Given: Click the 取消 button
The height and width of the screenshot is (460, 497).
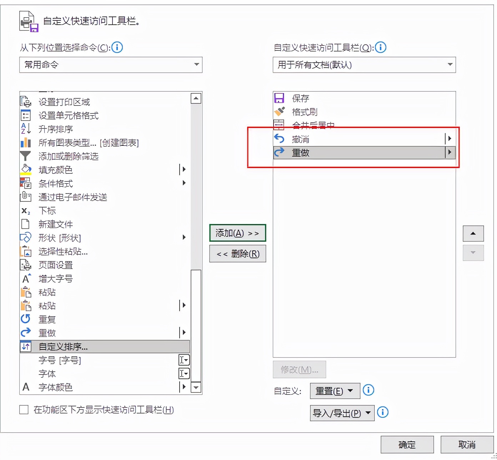Looking at the screenshot, I should pos(467,445).
